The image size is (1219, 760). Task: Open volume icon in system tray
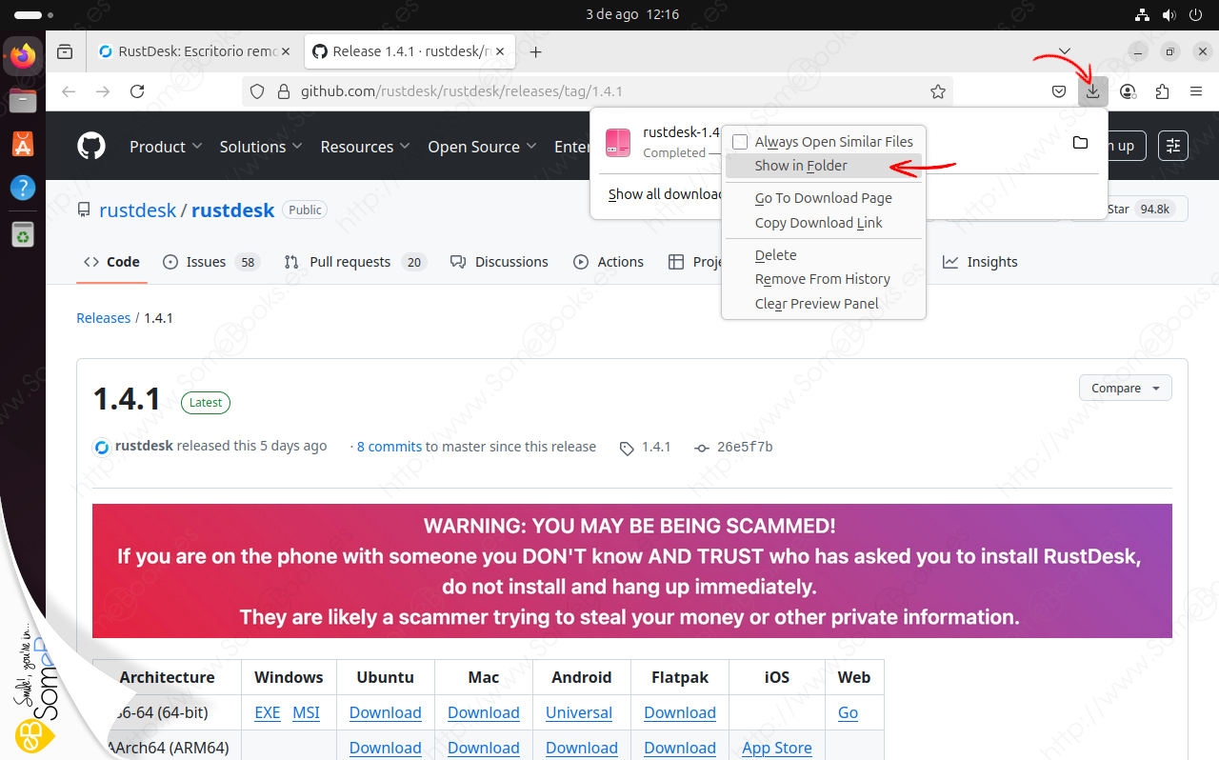tap(1169, 14)
